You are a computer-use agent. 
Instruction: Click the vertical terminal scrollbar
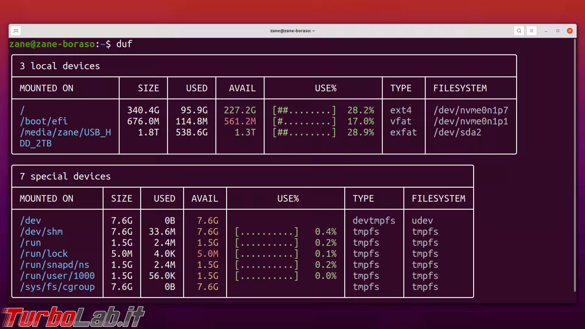click(x=575, y=164)
